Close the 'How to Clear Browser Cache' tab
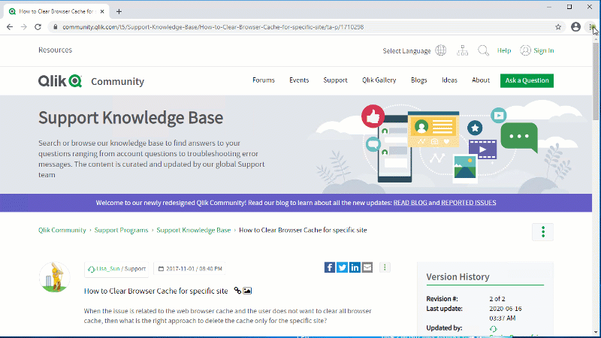The image size is (601, 338). coord(102,11)
